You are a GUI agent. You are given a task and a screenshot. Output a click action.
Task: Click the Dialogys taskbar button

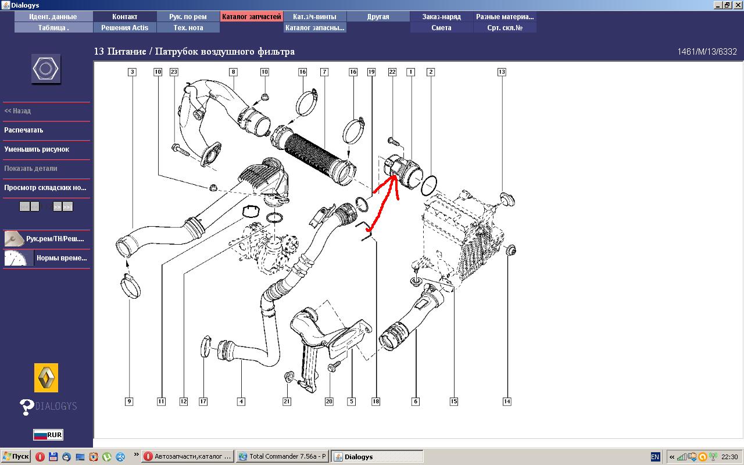(x=377, y=457)
